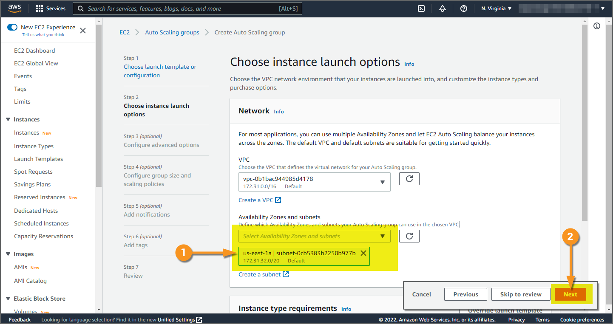Open Info link beside Instance type requirements

[x=346, y=309]
